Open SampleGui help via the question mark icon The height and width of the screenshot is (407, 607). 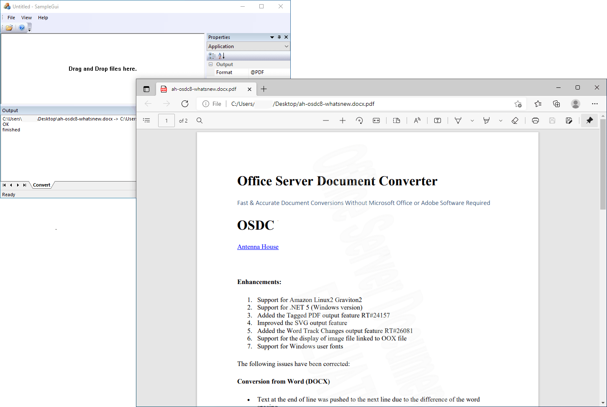(21, 28)
